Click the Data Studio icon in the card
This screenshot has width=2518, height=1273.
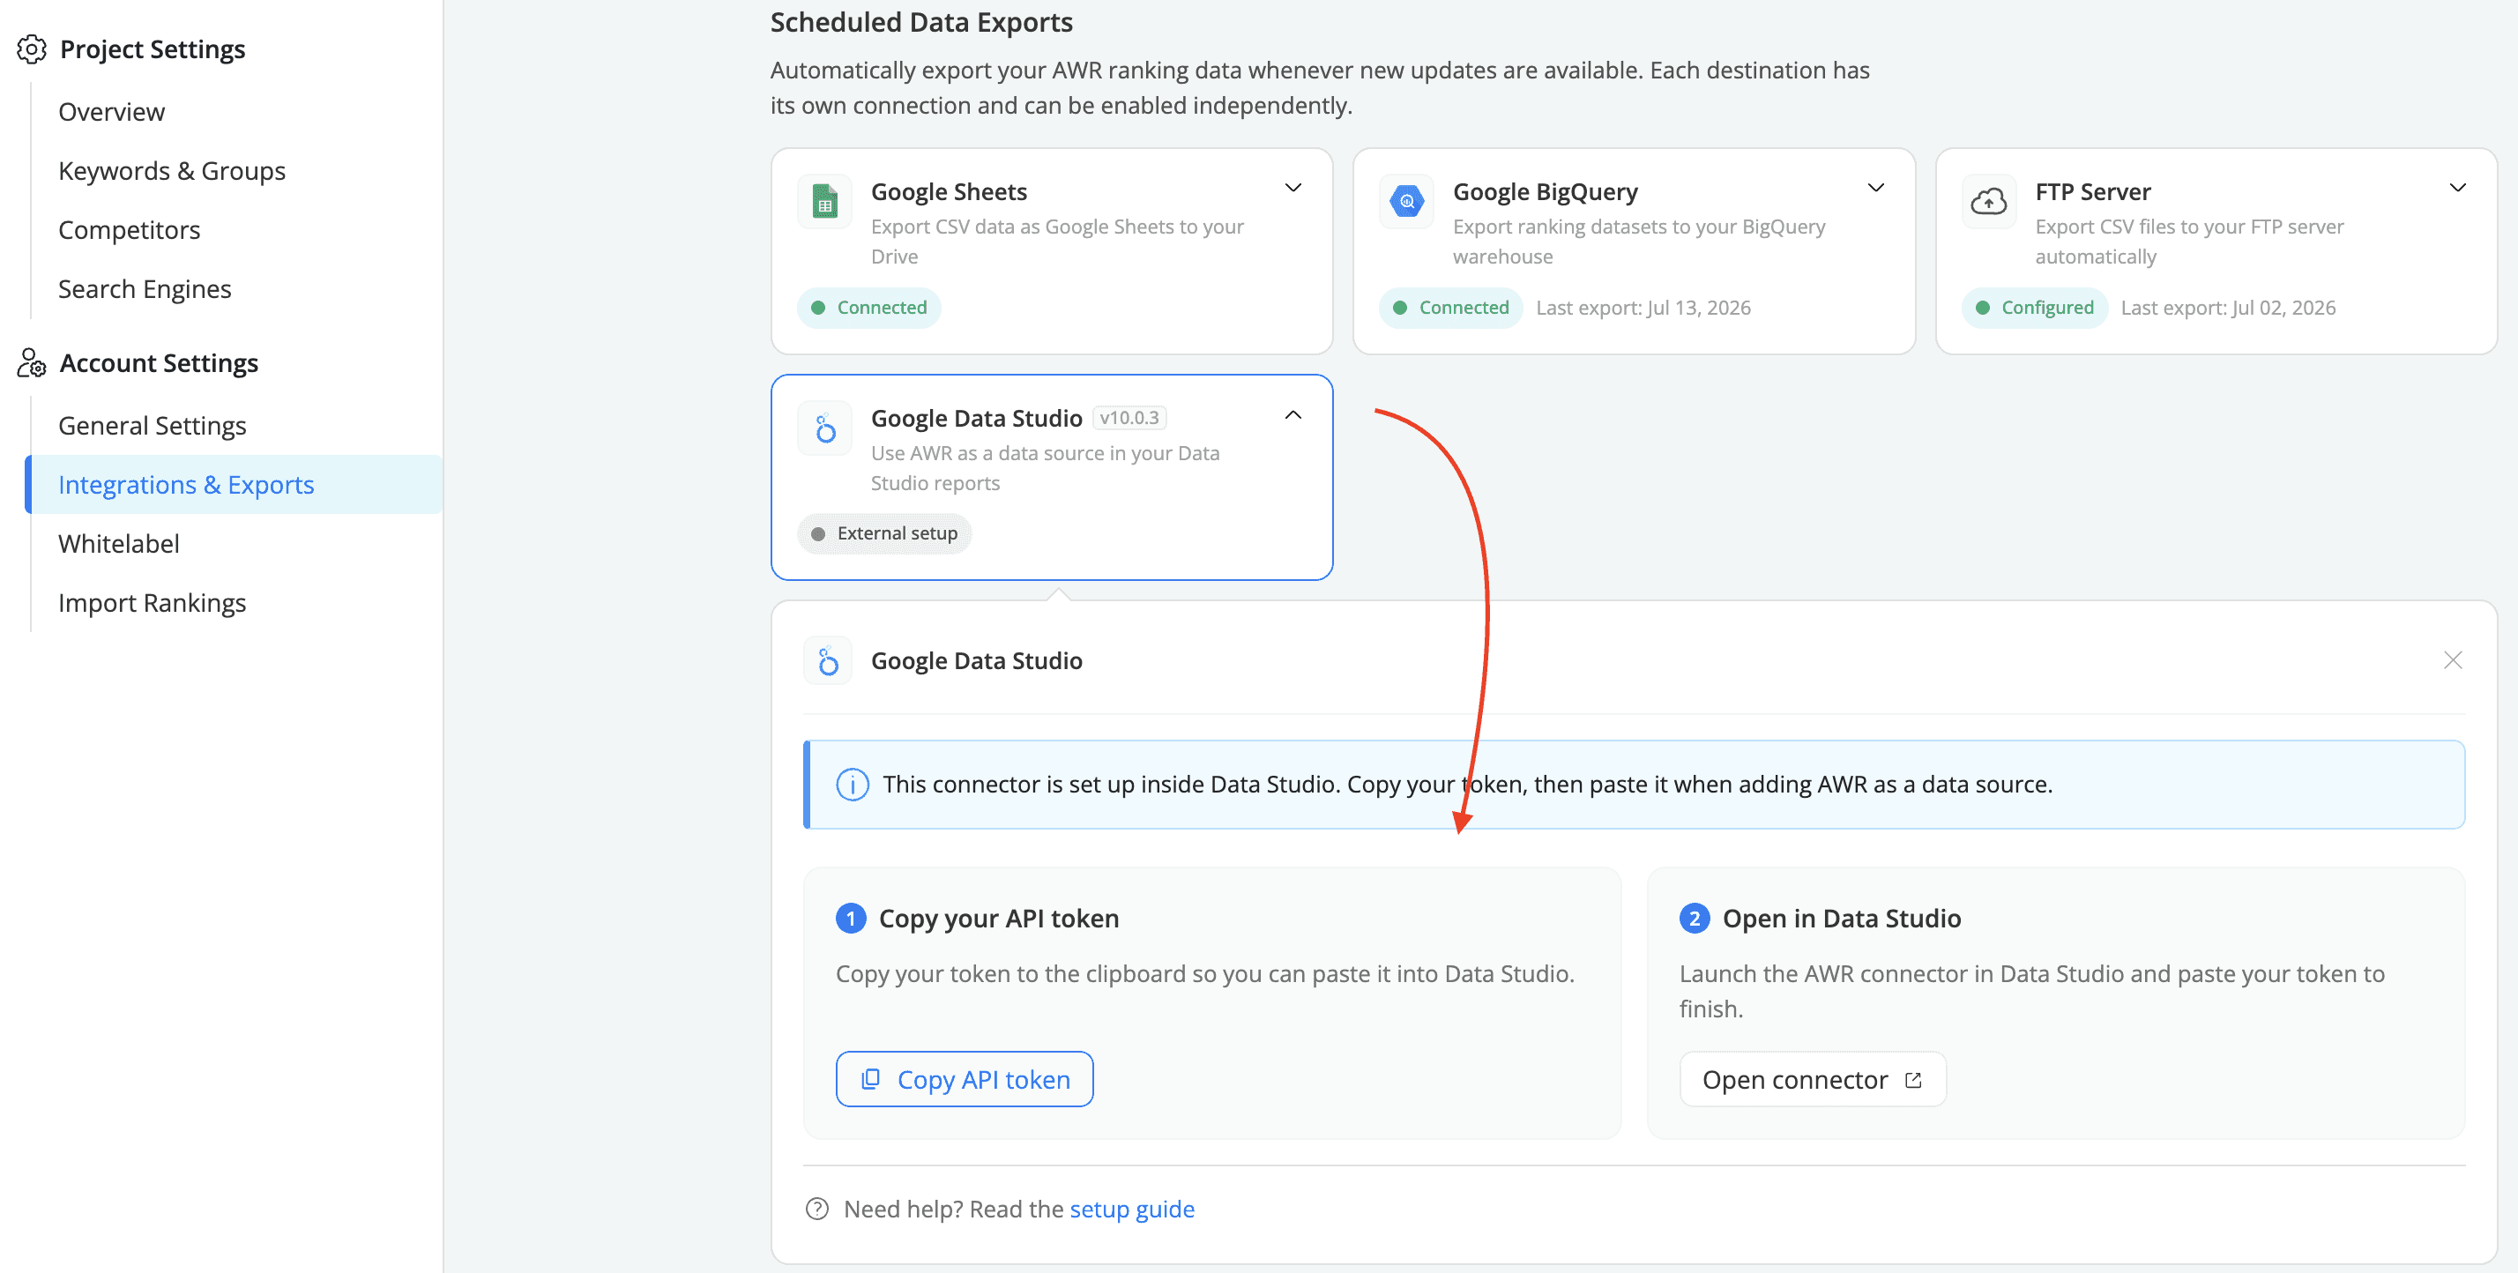click(x=825, y=428)
